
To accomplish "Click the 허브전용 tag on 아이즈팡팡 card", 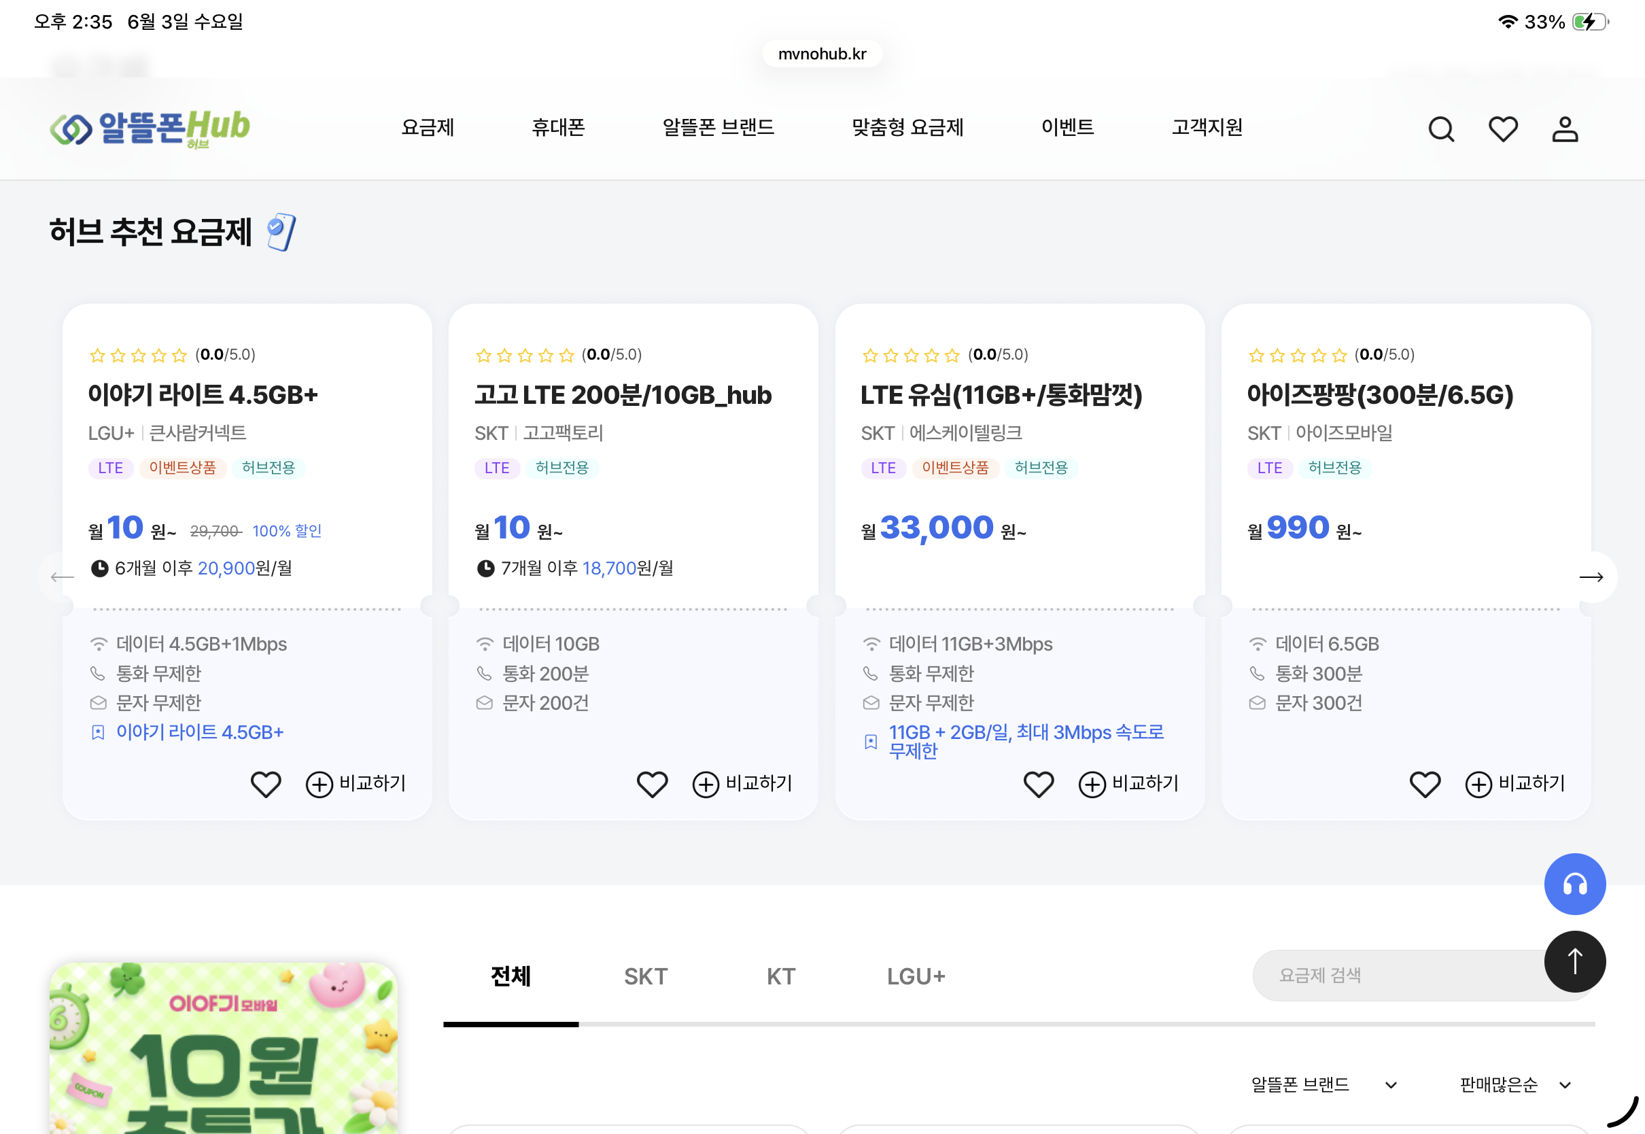I will point(1334,468).
